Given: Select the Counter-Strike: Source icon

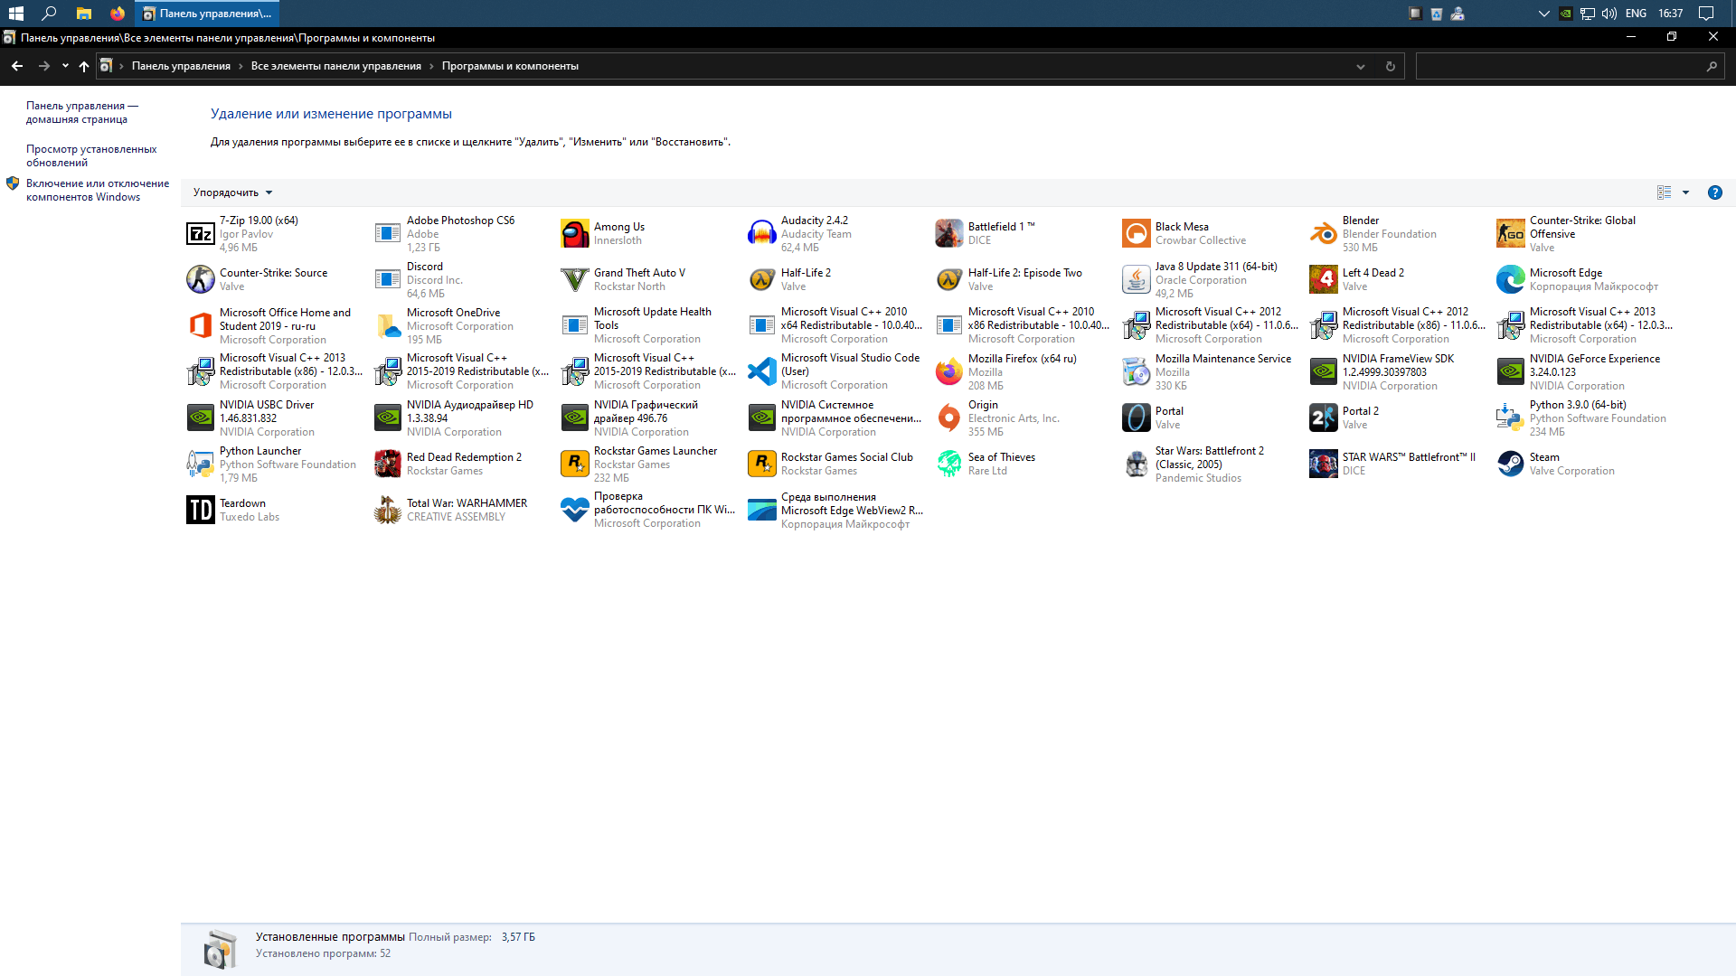Looking at the screenshot, I should click(201, 280).
